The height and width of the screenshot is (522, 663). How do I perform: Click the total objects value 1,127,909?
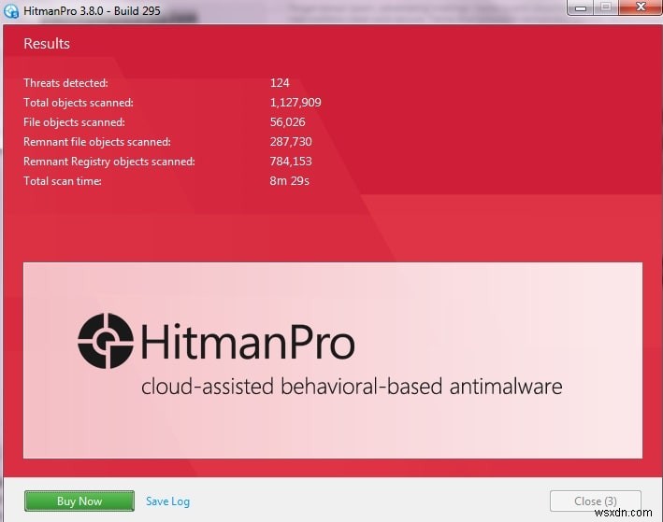tap(295, 103)
